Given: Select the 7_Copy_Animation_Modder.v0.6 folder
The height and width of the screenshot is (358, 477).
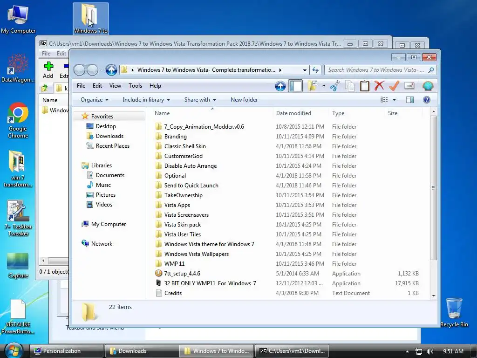Looking at the screenshot, I should [x=204, y=127].
